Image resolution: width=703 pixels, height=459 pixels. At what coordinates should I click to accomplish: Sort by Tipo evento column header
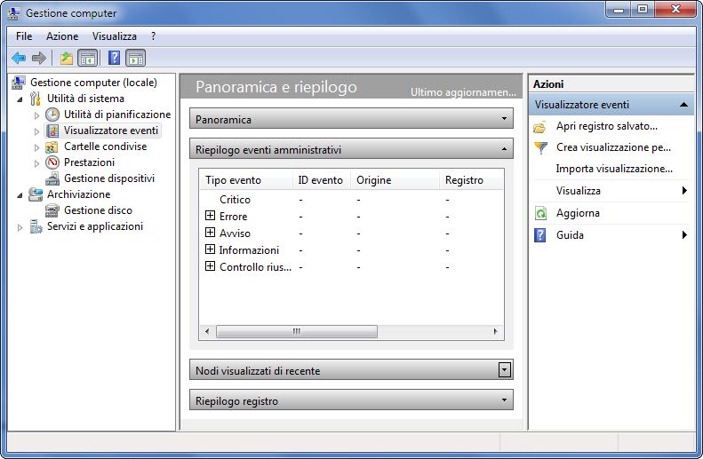point(246,180)
